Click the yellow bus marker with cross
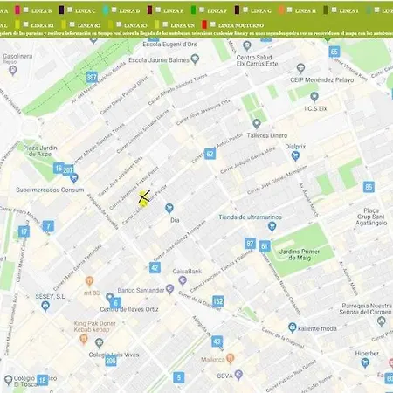393x393 pixels. [x=143, y=198]
